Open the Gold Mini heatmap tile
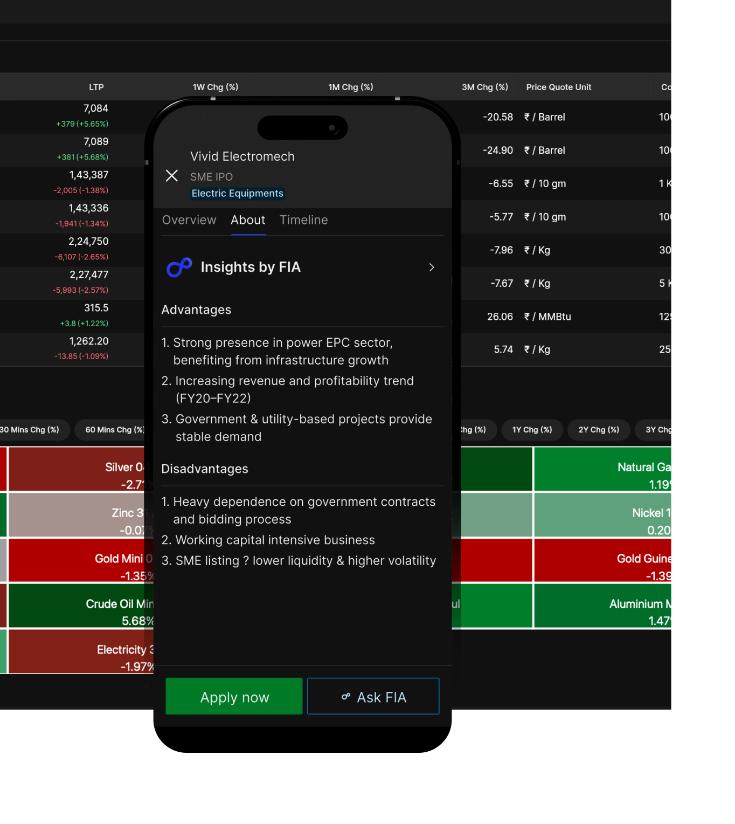This screenshot has width=735, height=824. click(81, 561)
